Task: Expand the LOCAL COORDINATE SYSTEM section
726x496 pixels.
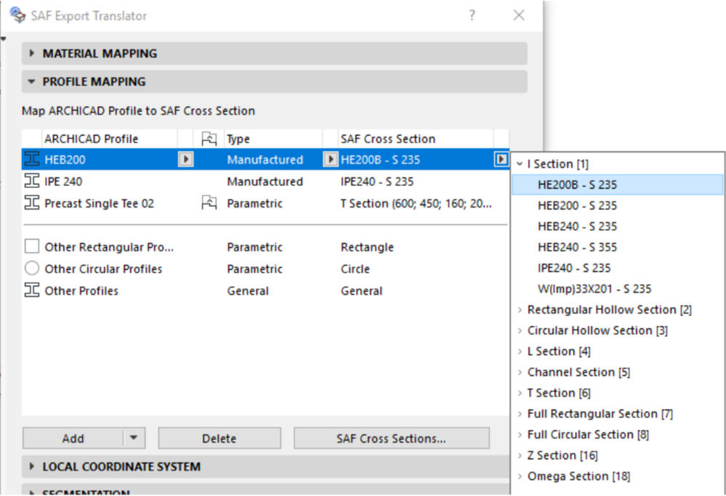Action: (x=31, y=466)
